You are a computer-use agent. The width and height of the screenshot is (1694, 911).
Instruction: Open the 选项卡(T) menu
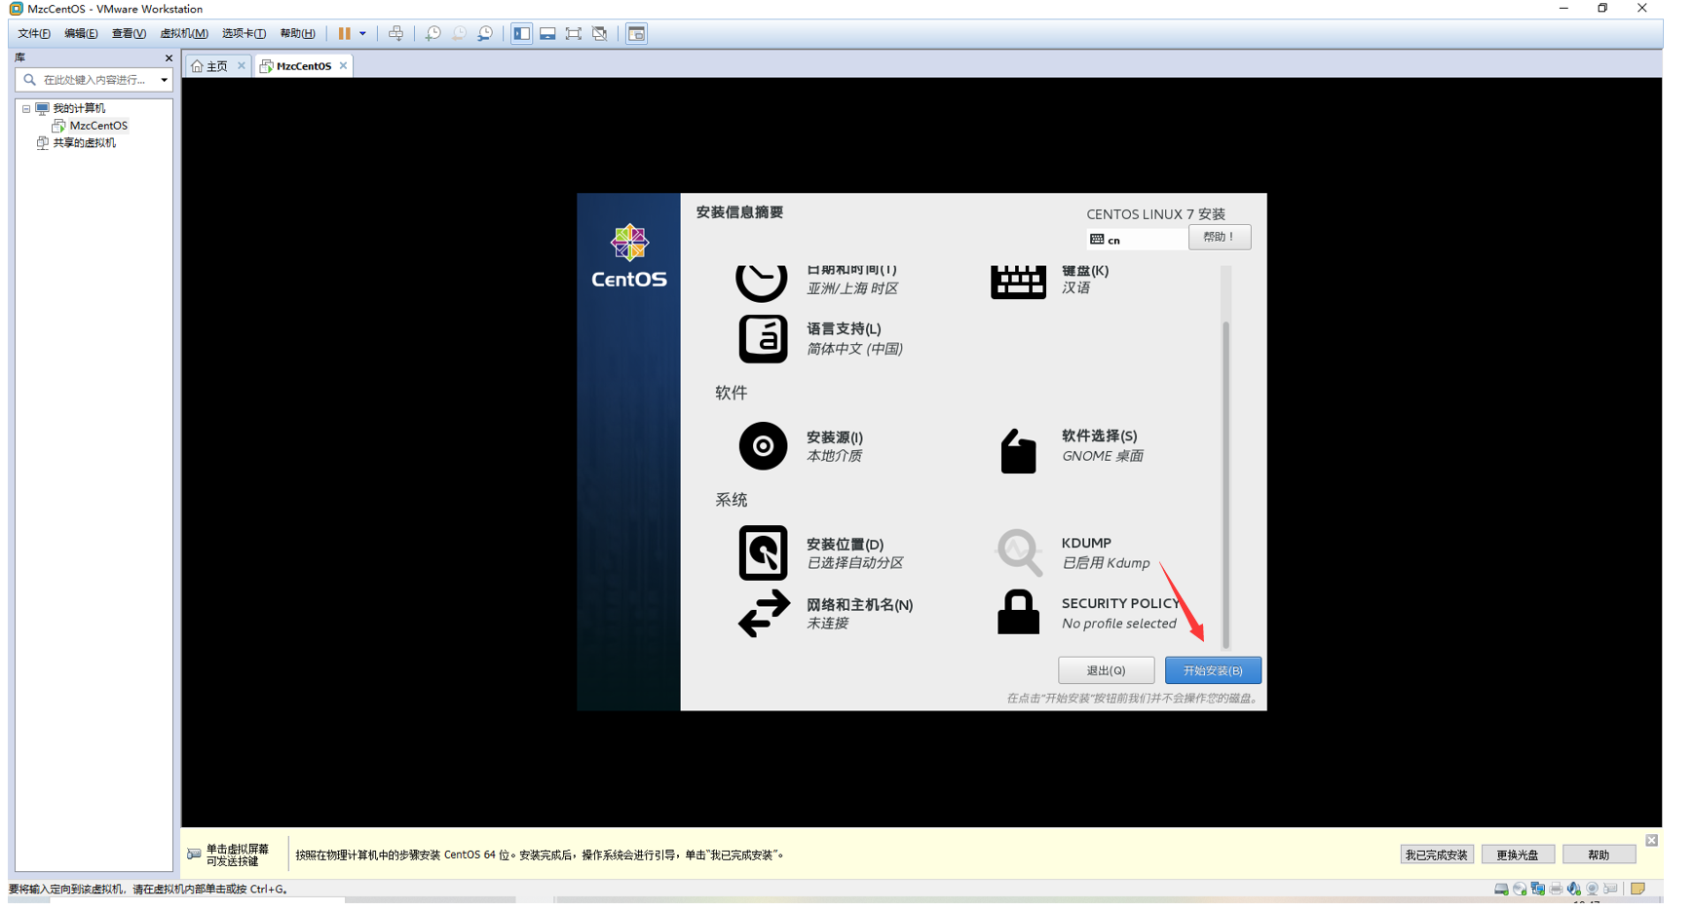click(x=244, y=33)
